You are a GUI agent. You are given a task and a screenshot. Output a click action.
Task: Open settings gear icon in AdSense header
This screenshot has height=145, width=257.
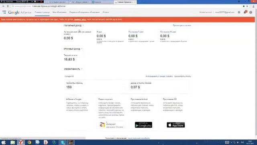pyautogui.click(x=239, y=12)
